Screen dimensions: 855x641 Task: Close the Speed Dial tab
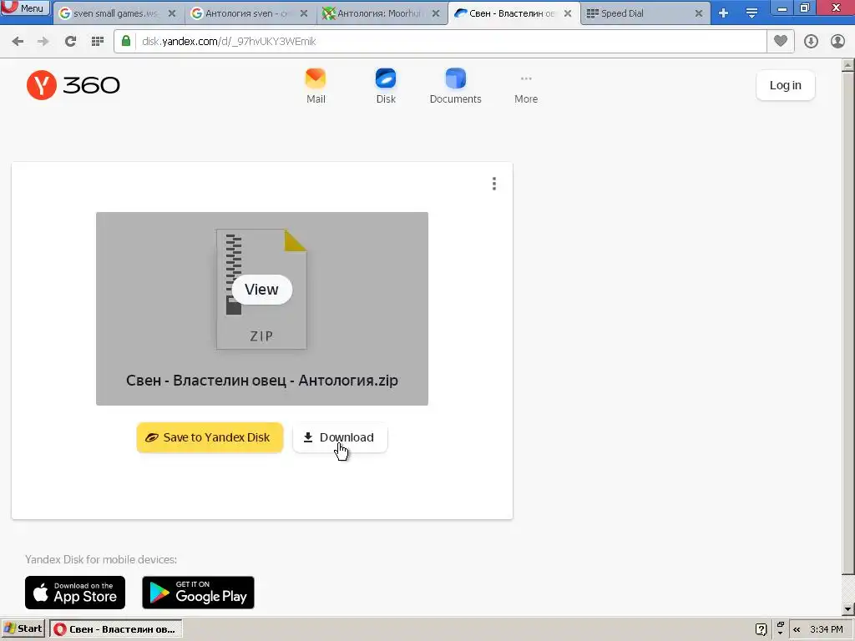coord(699,13)
